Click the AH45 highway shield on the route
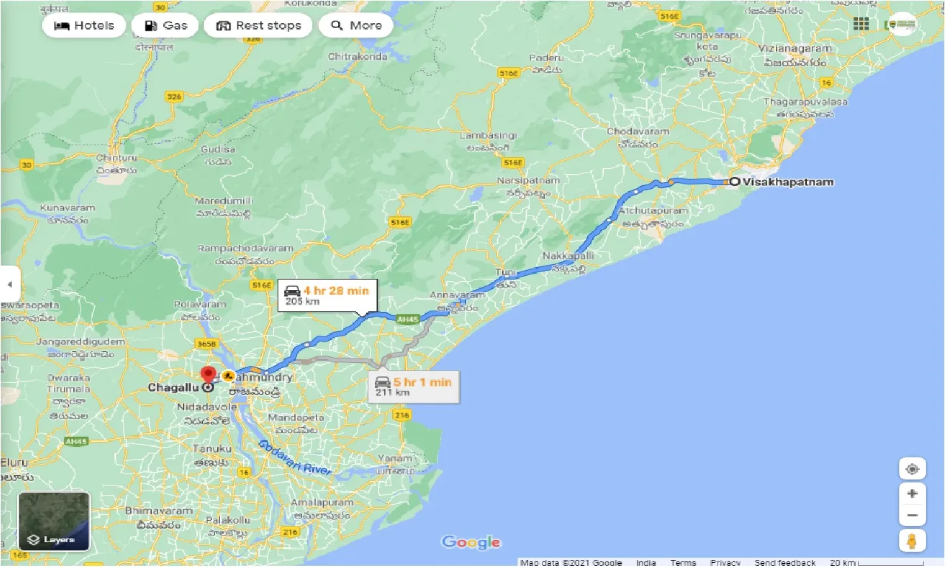The width and height of the screenshot is (948, 568). (408, 319)
